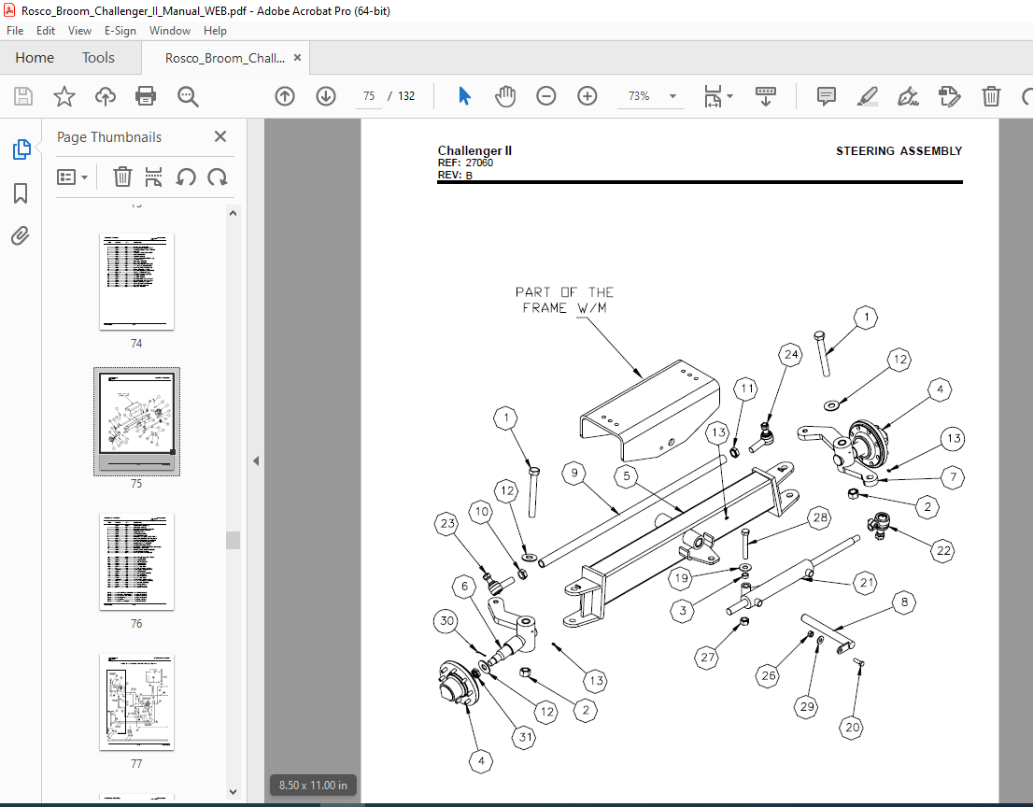Open thumbnails options dropdown
Image resolution: width=1033 pixels, height=807 pixels.
click(x=73, y=177)
